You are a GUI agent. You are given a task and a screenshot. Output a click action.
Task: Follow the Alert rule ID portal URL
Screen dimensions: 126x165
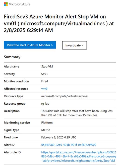pyautogui.click(x=79, y=156)
